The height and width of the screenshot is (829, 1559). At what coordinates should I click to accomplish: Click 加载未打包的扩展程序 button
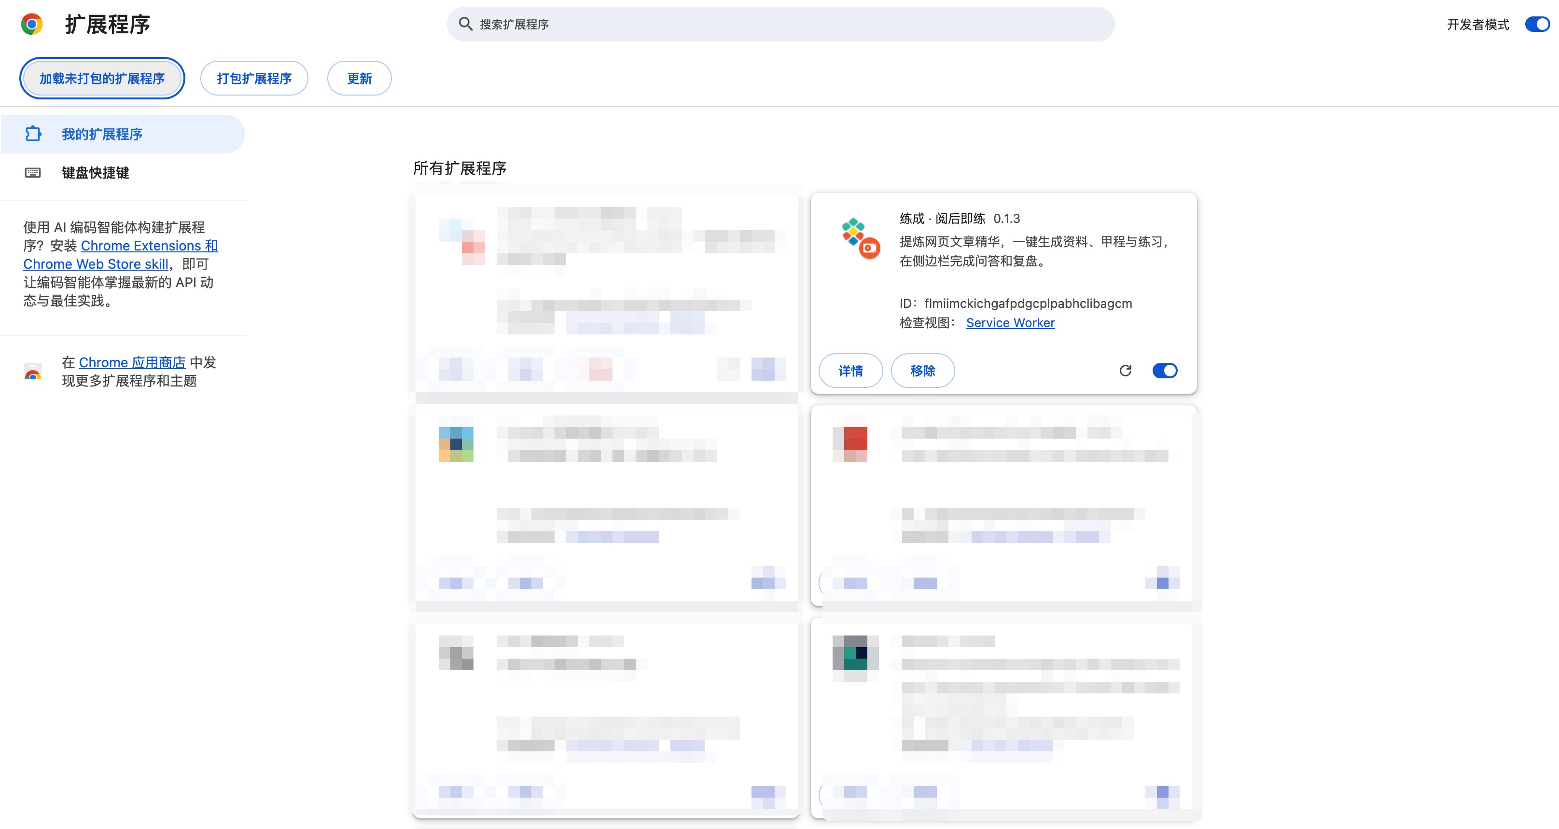pos(102,78)
